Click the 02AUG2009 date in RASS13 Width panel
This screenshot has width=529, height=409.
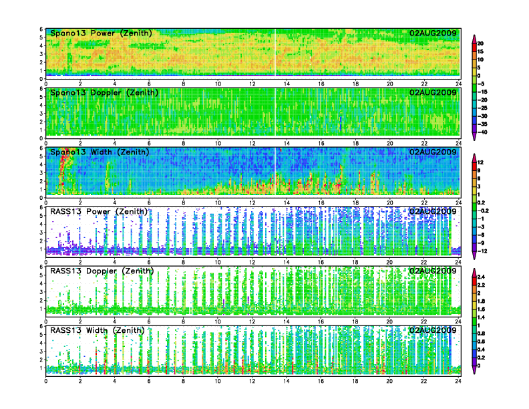[x=433, y=330]
